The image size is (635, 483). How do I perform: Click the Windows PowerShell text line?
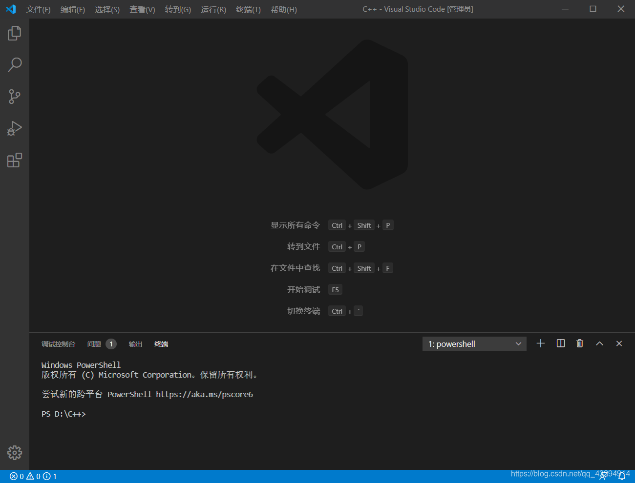(81, 365)
